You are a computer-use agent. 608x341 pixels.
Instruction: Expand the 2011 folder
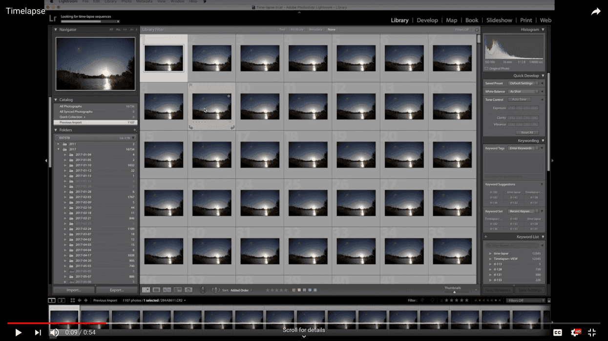59,144
